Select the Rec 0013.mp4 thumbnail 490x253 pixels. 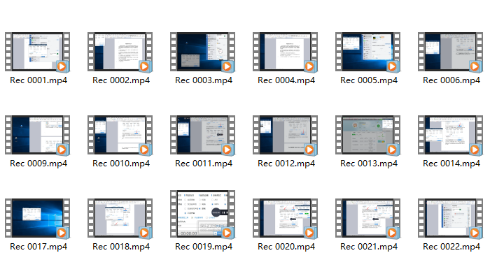(367, 135)
